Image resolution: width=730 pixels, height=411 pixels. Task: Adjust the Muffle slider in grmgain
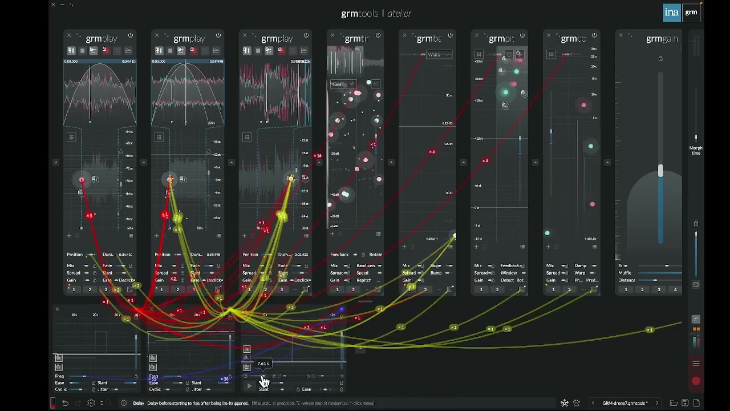pyautogui.click(x=660, y=273)
